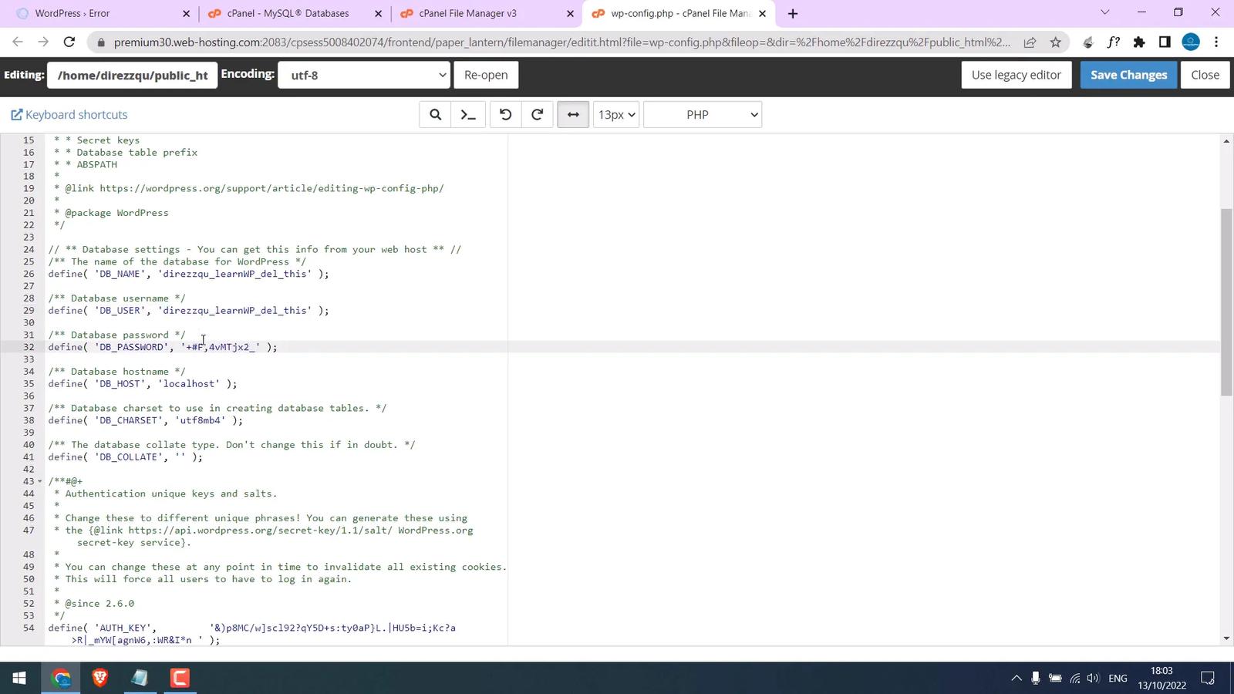Close the editor with Close button

[x=1205, y=75]
